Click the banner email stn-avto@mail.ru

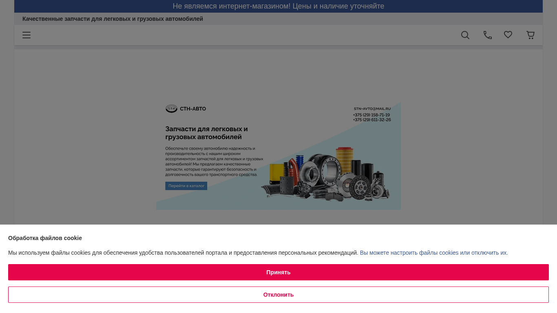(x=372, y=109)
